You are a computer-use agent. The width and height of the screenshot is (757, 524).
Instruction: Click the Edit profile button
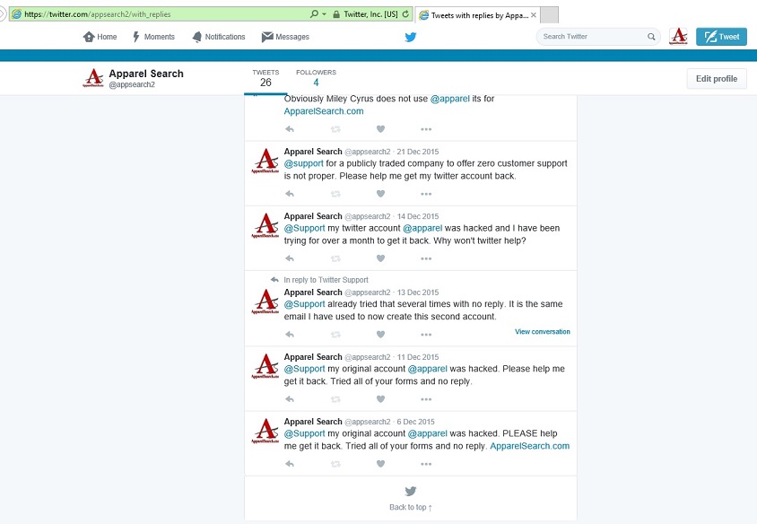coord(717,79)
